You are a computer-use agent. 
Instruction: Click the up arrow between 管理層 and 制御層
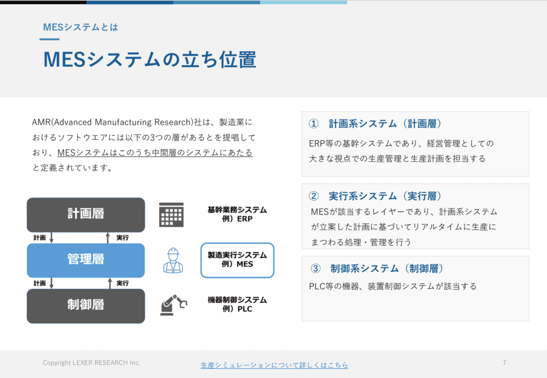[110, 283]
